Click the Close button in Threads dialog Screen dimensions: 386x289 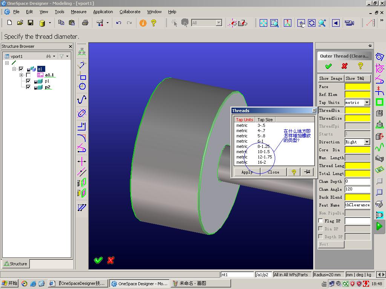(273, 172)
